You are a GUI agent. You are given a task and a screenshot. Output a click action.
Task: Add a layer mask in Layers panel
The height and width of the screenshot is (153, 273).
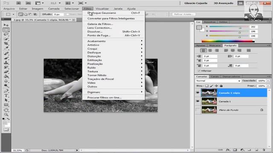pyautogui.click(x=235, y=150)
